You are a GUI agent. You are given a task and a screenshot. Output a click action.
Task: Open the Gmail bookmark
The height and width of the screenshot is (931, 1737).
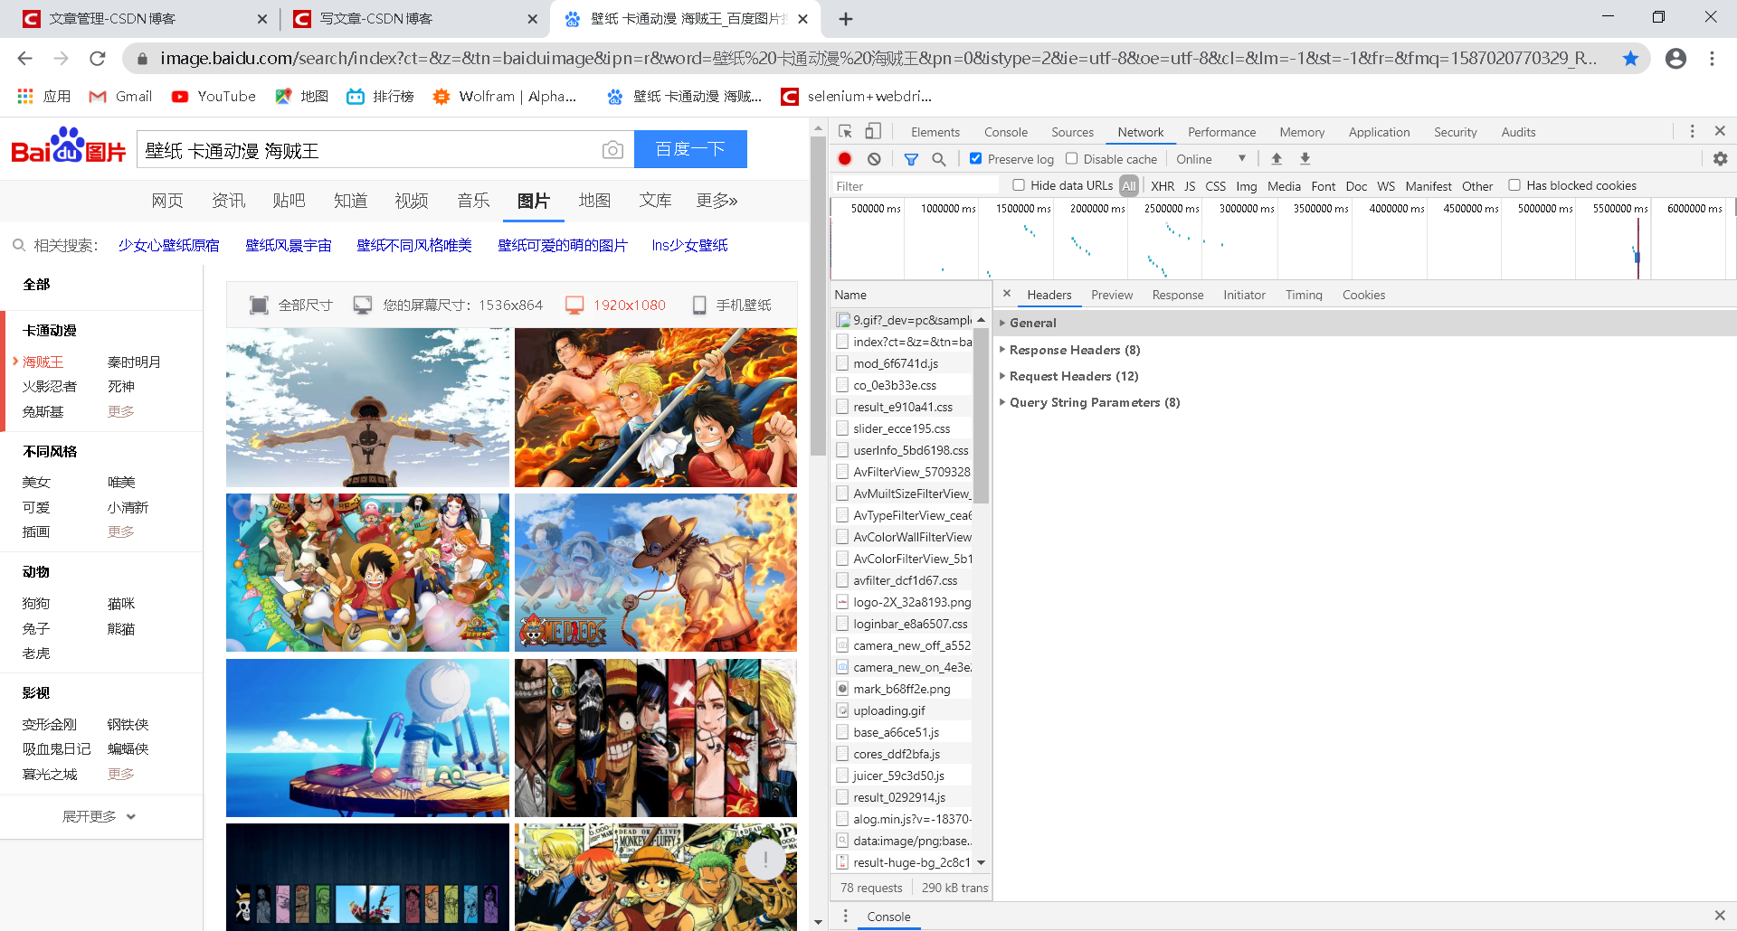[x=120, y=96]
